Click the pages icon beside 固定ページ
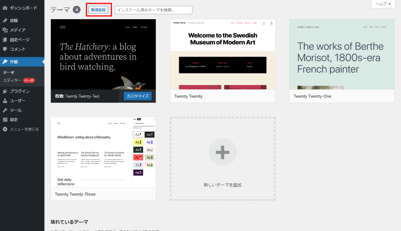This screenshot has width=401, height=231. (5, 40)
